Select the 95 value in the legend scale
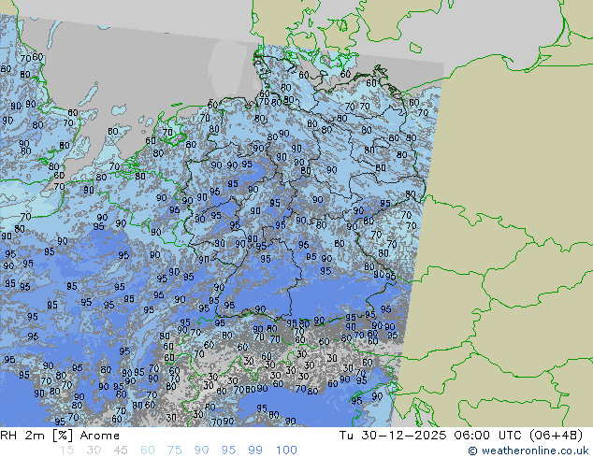The image size is (593, 458). click(228, 451)
